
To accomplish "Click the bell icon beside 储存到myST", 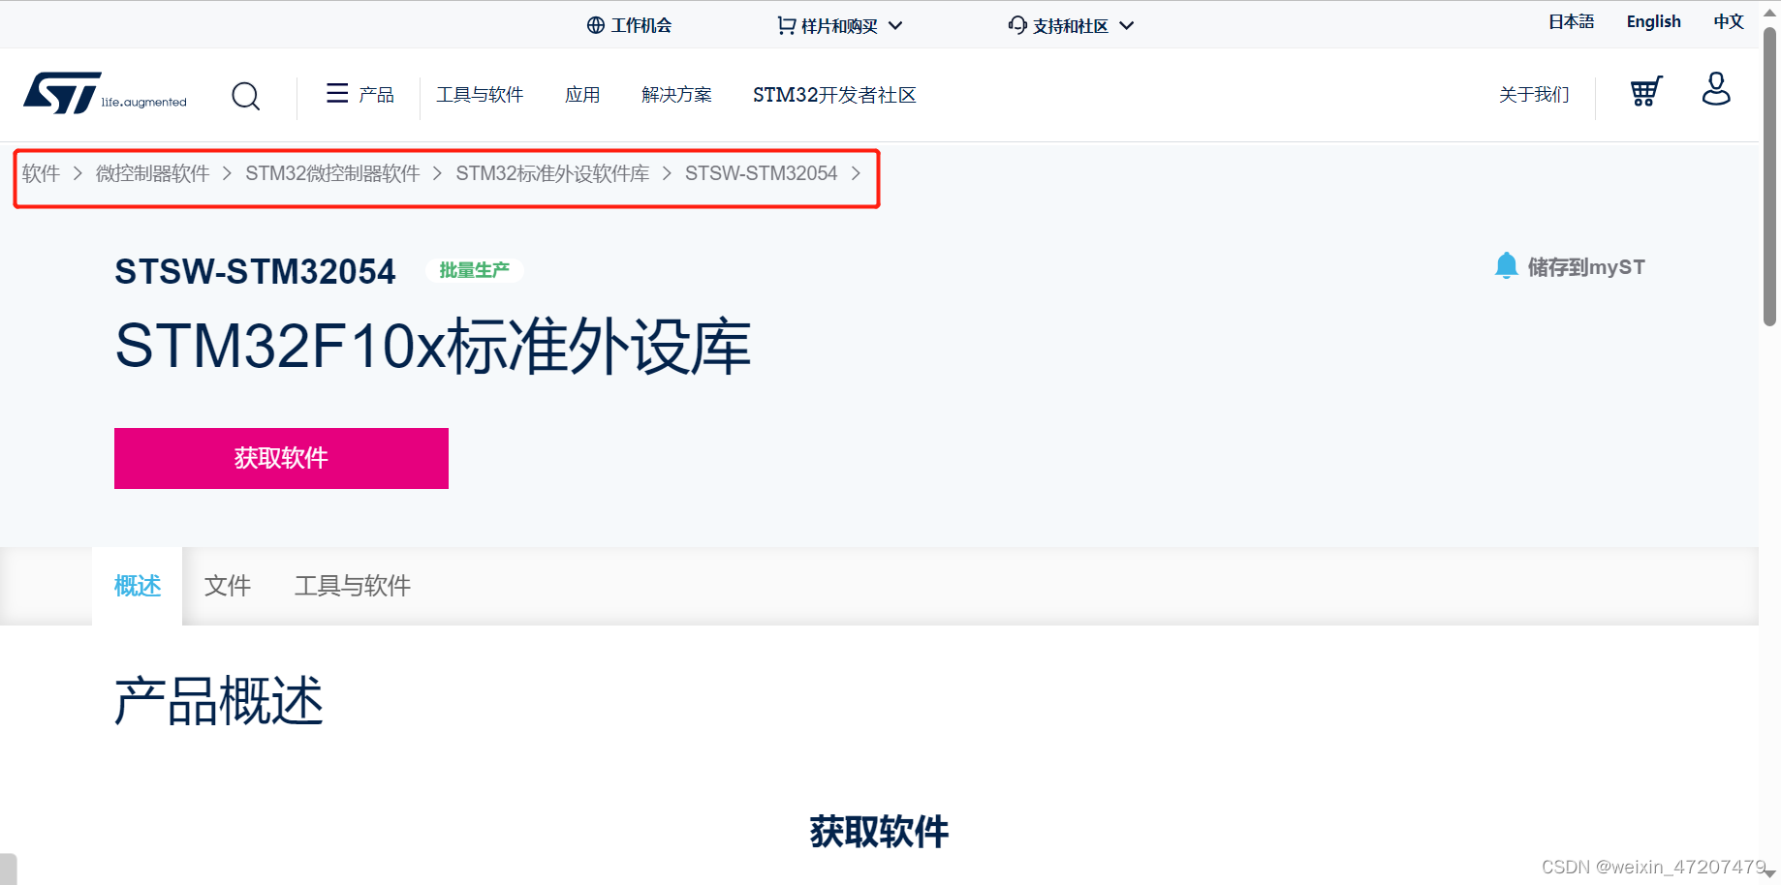I will (x=1506, y=266).
